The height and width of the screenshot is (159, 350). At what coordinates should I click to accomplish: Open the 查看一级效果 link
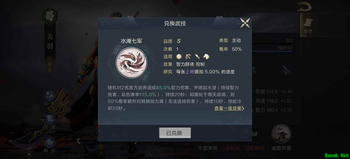[x=228, y=108]
